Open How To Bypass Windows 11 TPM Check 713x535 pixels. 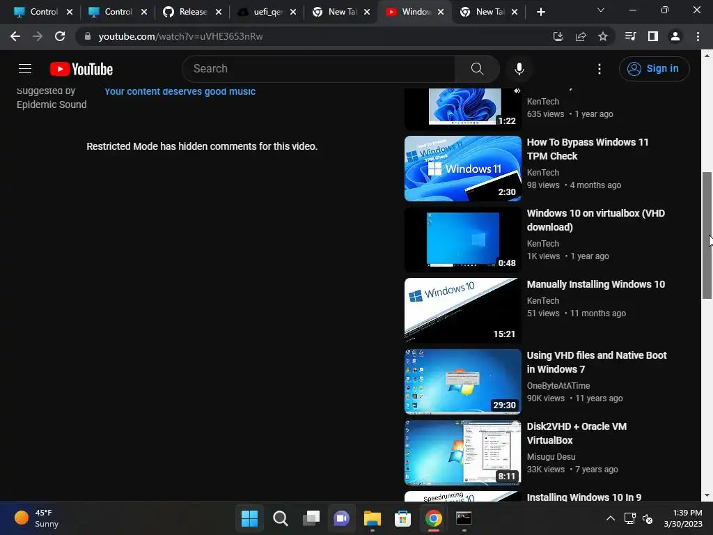587,149
